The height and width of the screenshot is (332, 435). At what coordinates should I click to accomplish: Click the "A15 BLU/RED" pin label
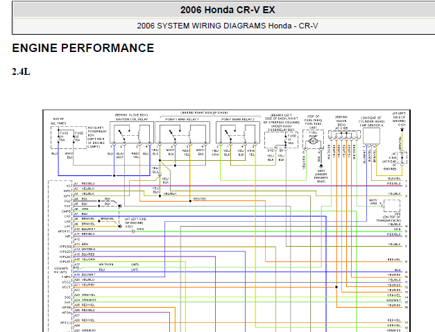85,254
